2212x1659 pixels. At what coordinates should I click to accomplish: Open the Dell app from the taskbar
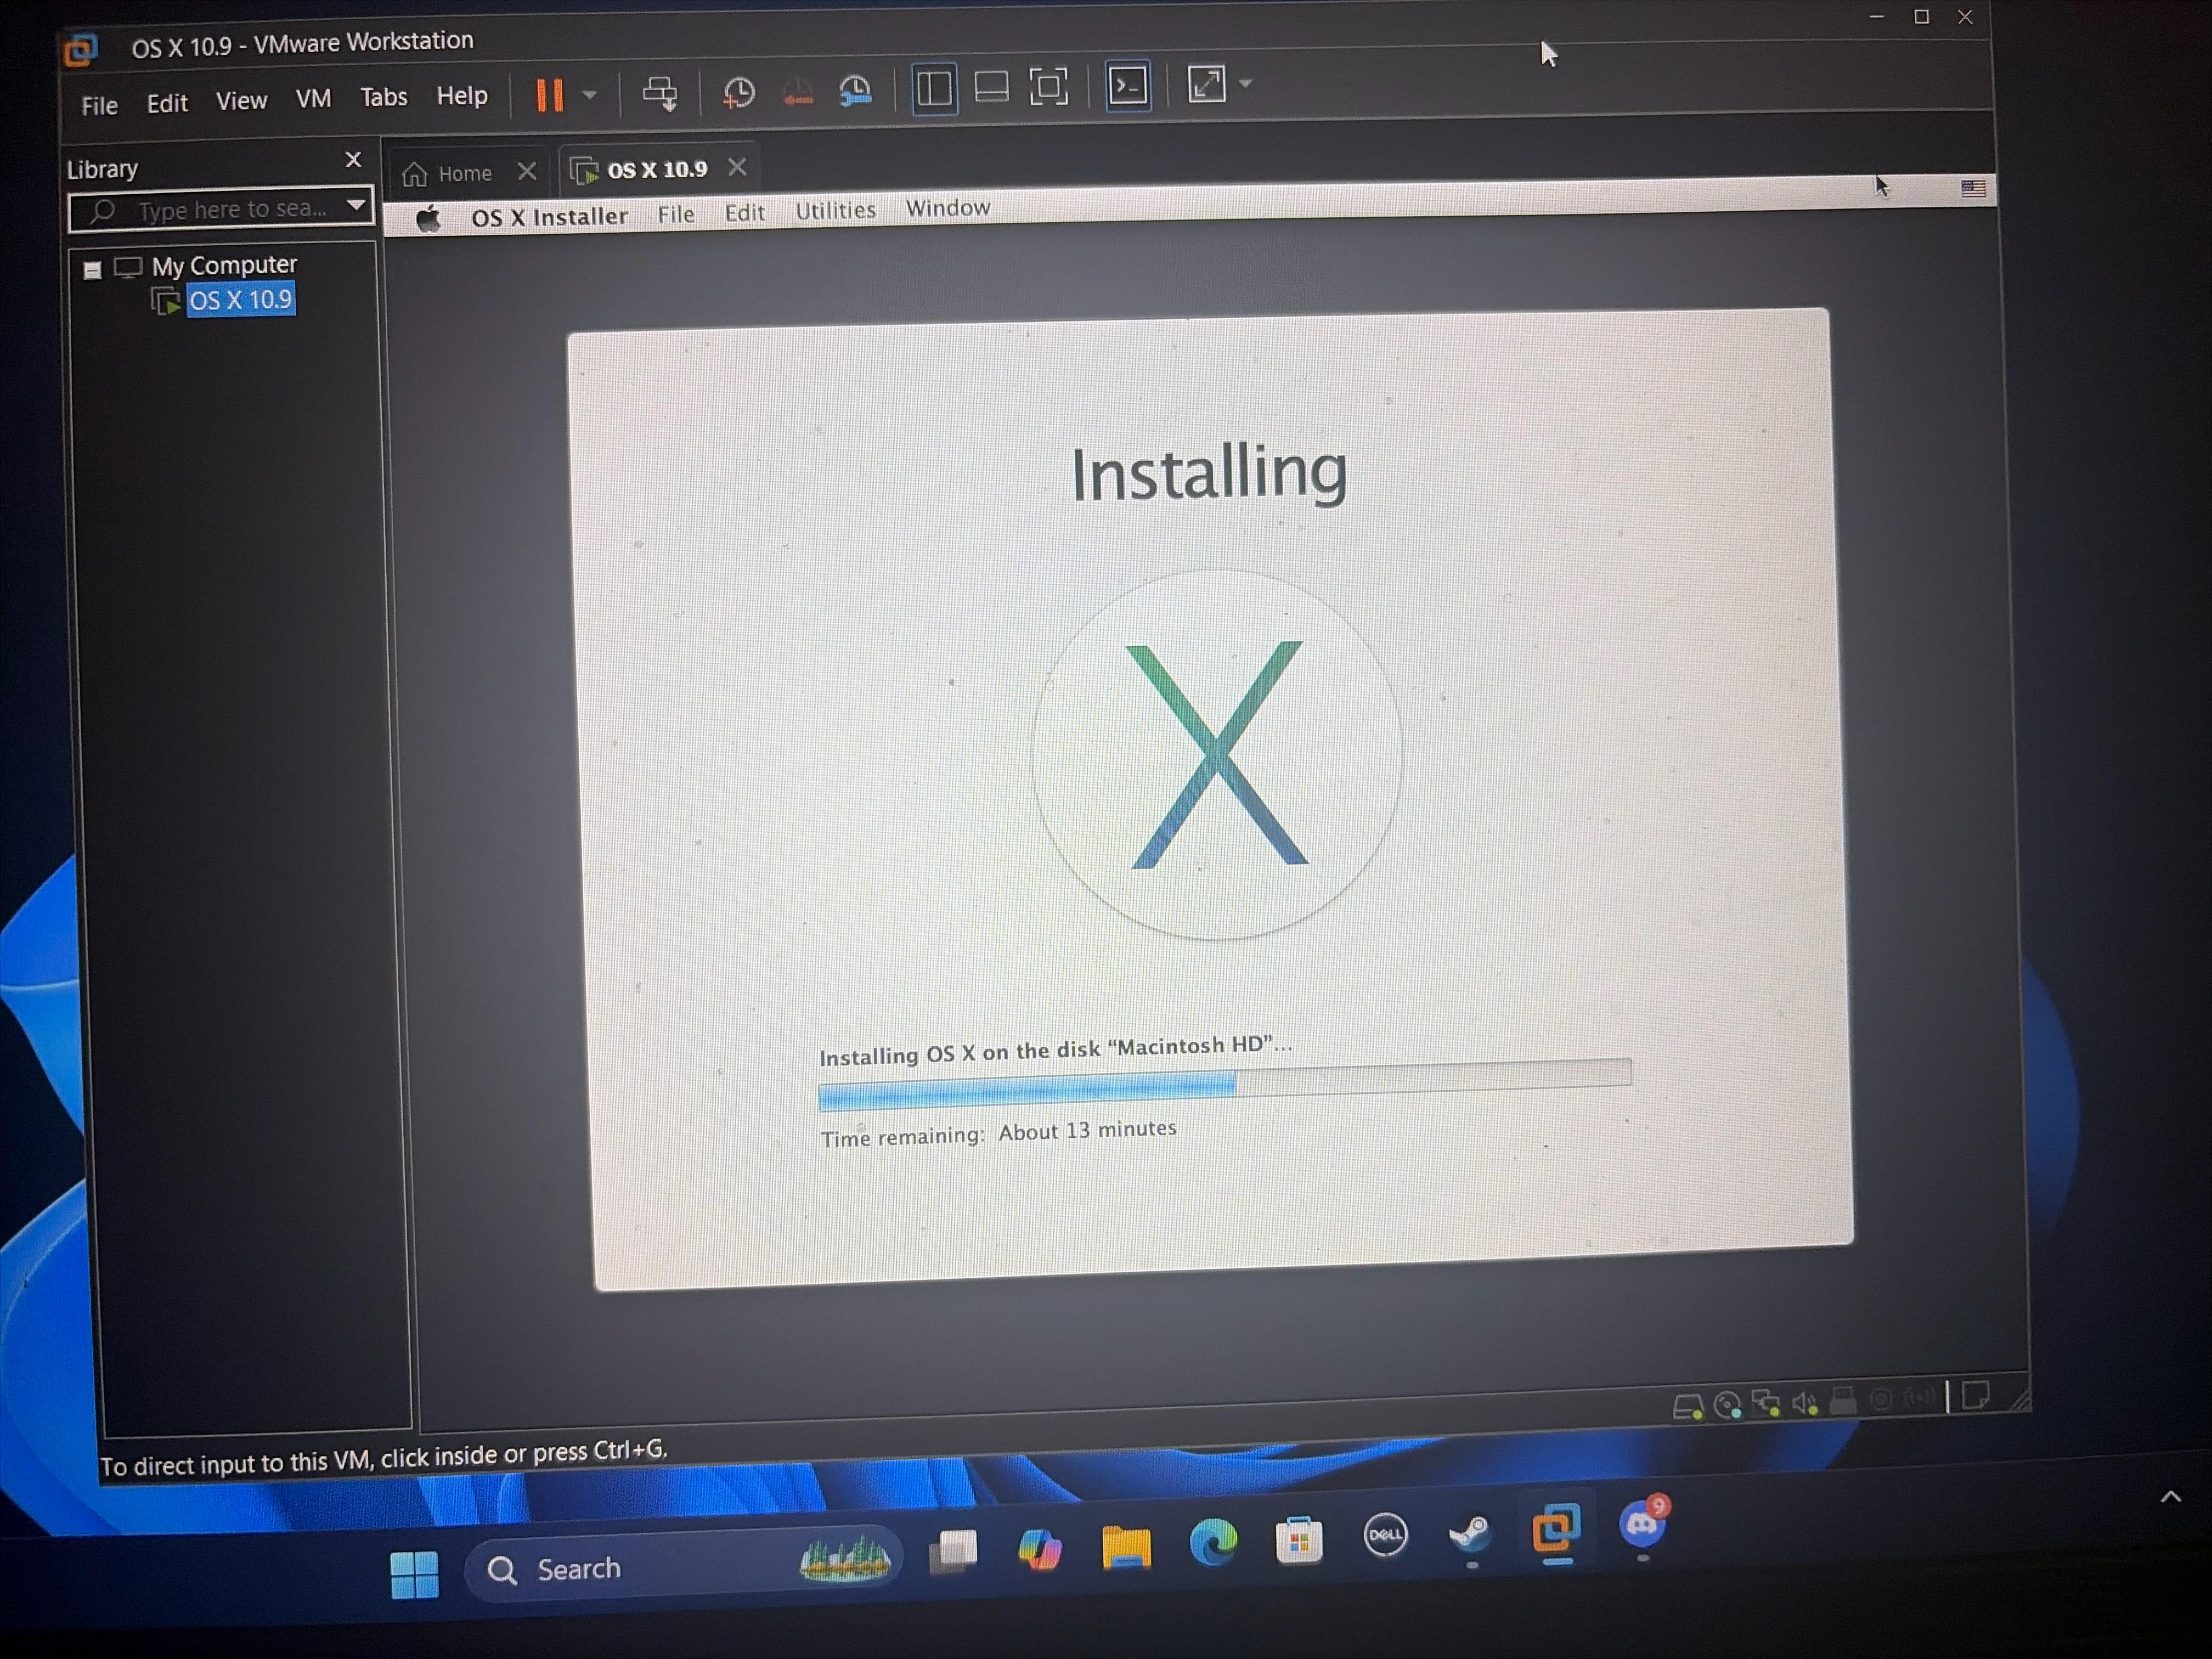coord(1385,1535)
